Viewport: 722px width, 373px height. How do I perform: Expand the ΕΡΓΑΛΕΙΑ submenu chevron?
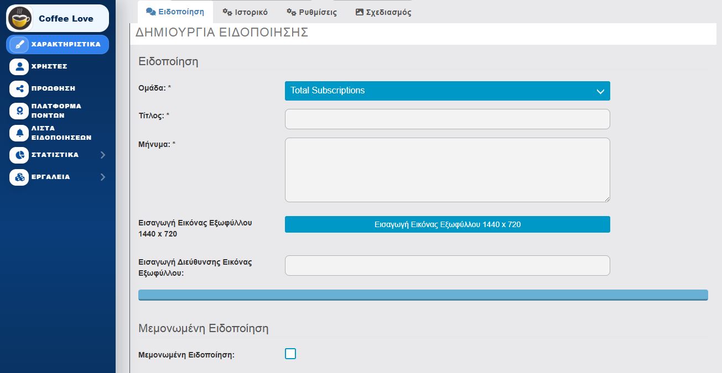tap(103, 177)
